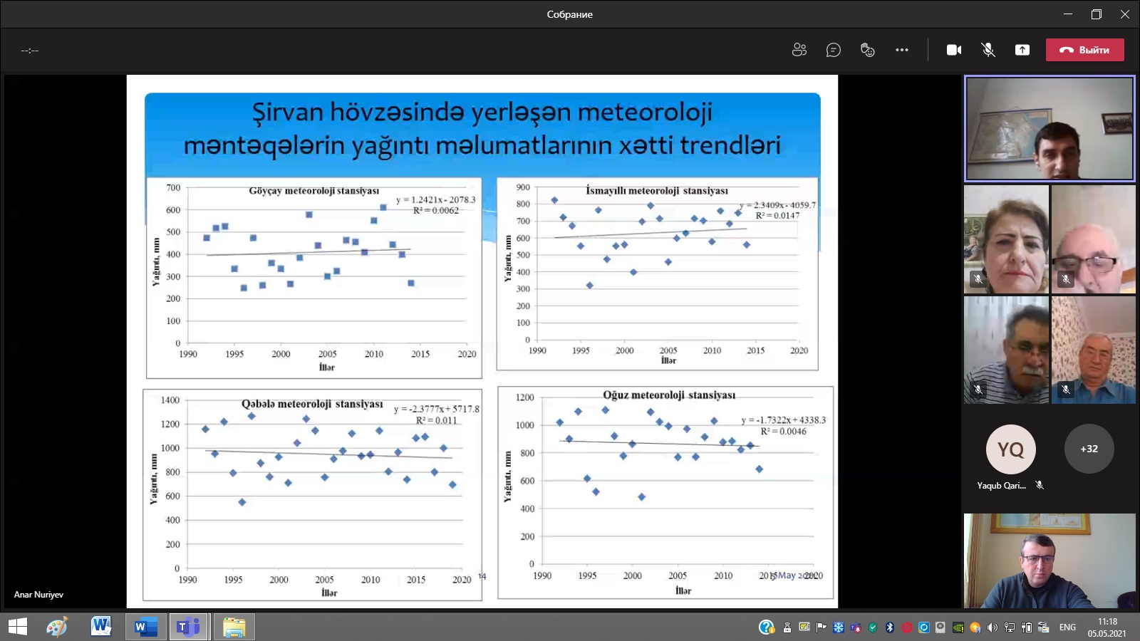The width and height of the screenshot is (1140, 641).
Task: Click the blue snowflake tray icon
Action: pos(839,627)
